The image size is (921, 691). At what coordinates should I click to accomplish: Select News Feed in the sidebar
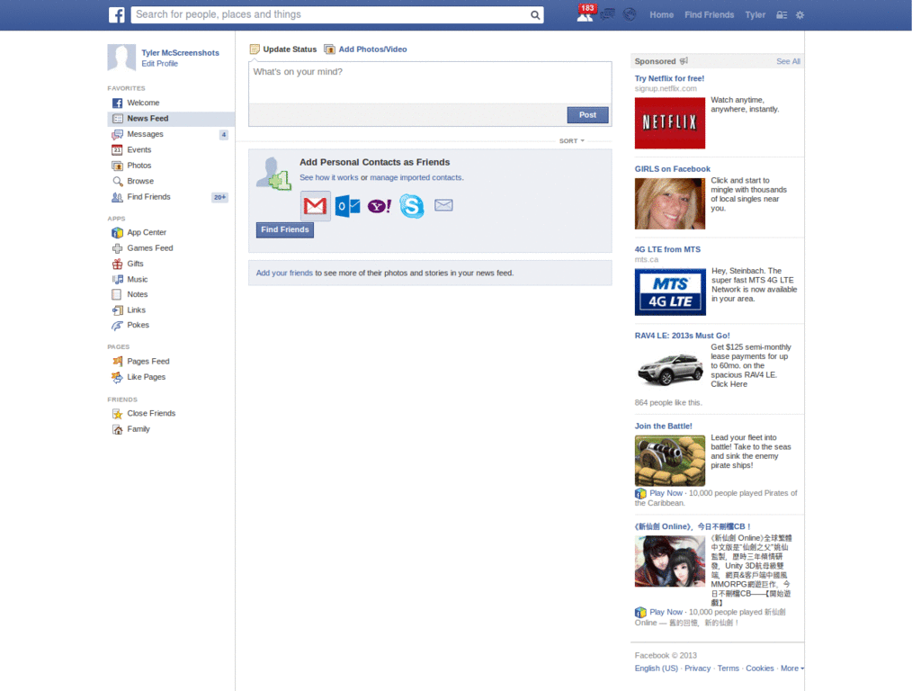(170, 119)
